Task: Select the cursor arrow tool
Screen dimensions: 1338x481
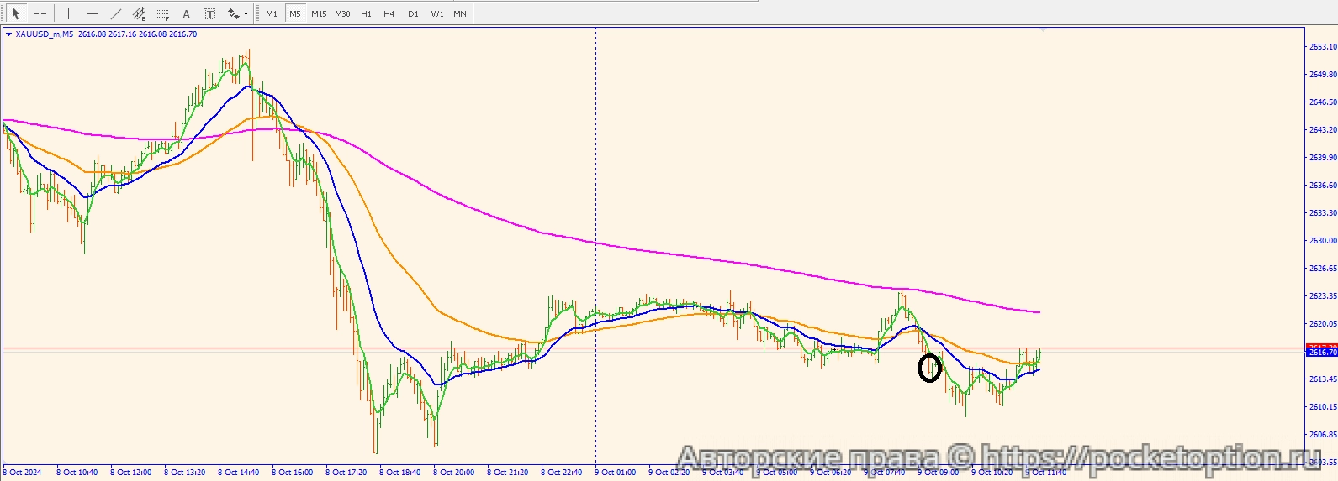Action: pos(15,13)
